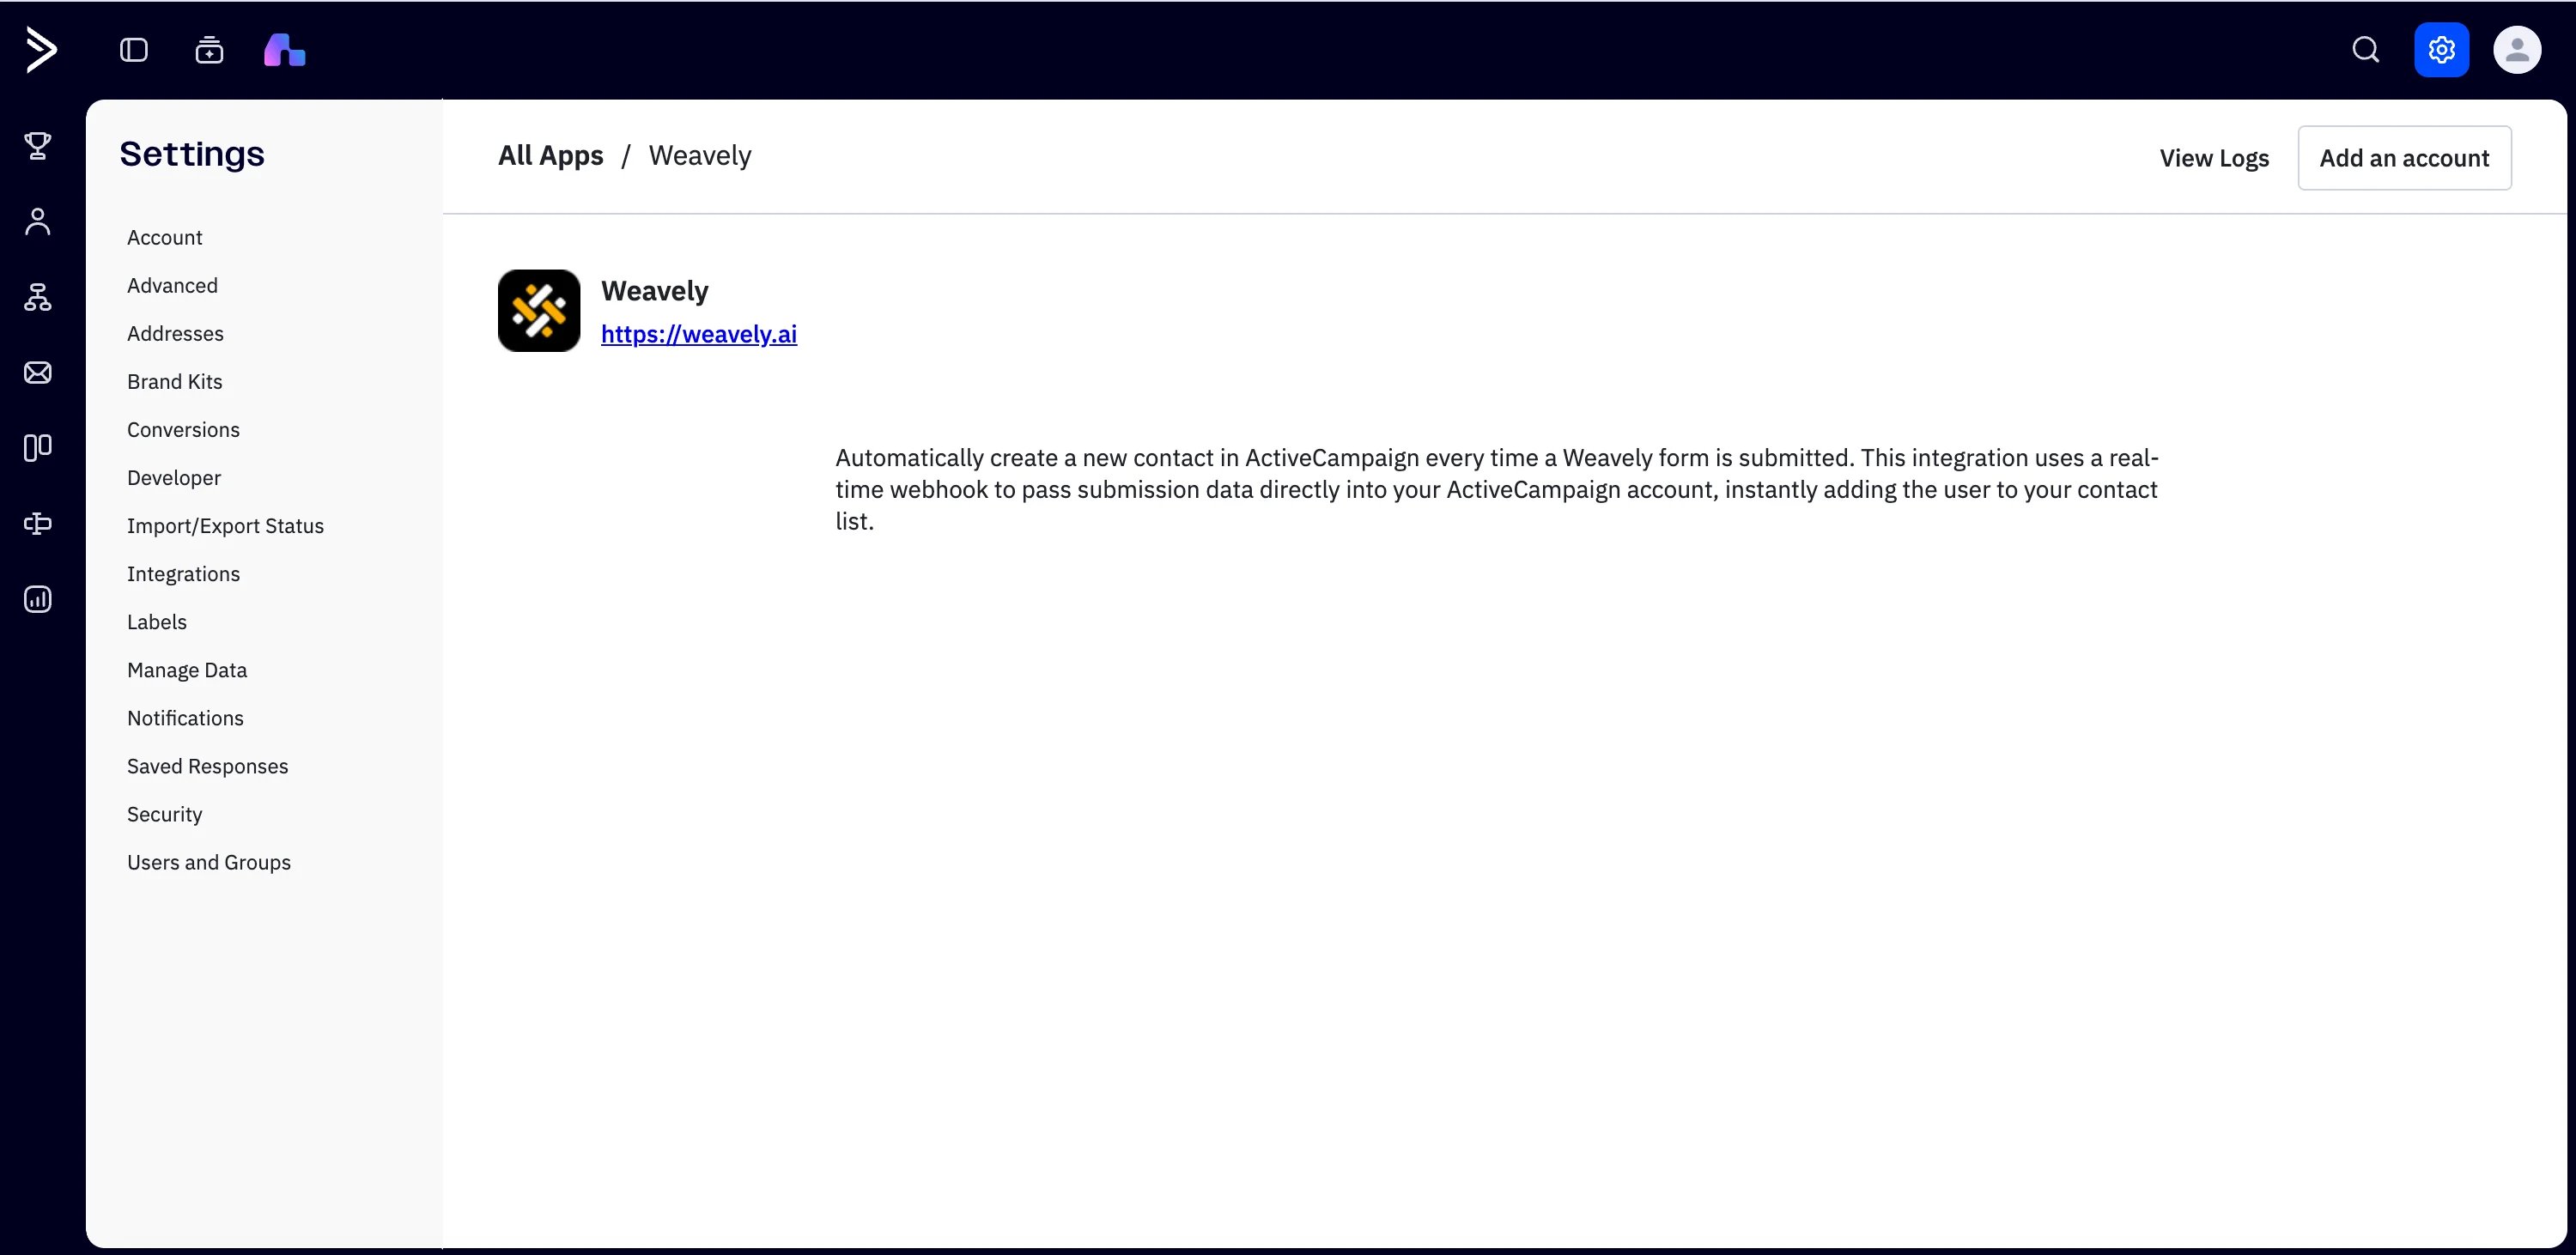This screenshot has width=2576, height=1255.
Task: Open Advanced settings
Action: 172,285
